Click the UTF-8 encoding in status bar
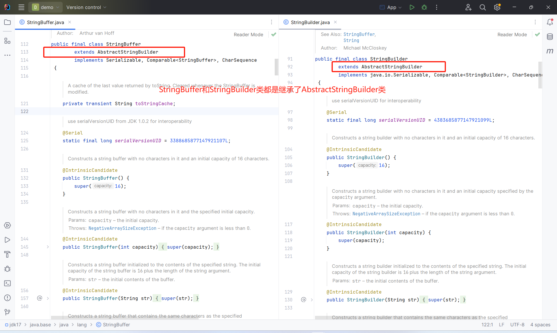The height and width of the screenshot is (333, 557). (x=517, y=325)
